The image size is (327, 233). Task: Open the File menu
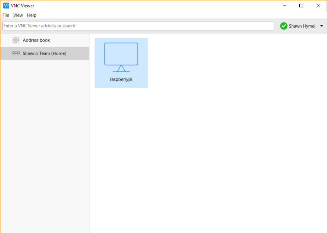click(6, 15)
